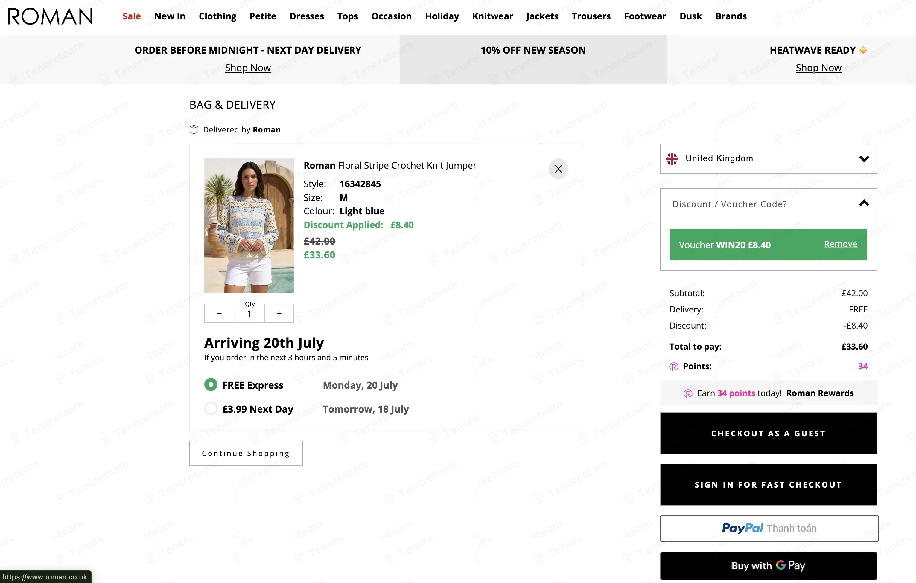Remove the WIN20 voucher

coord(841,244)
